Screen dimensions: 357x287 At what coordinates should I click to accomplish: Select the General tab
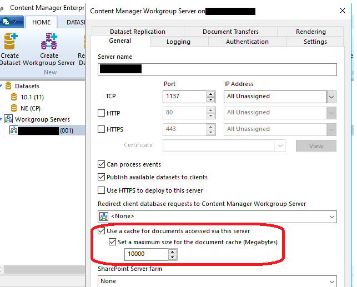coord(120,41)
